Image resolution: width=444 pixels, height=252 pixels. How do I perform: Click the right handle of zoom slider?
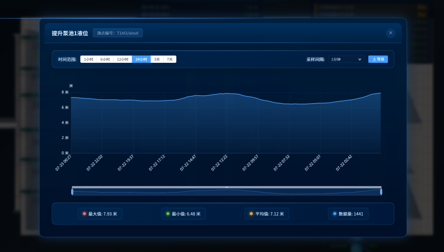[x=381, y=192]
